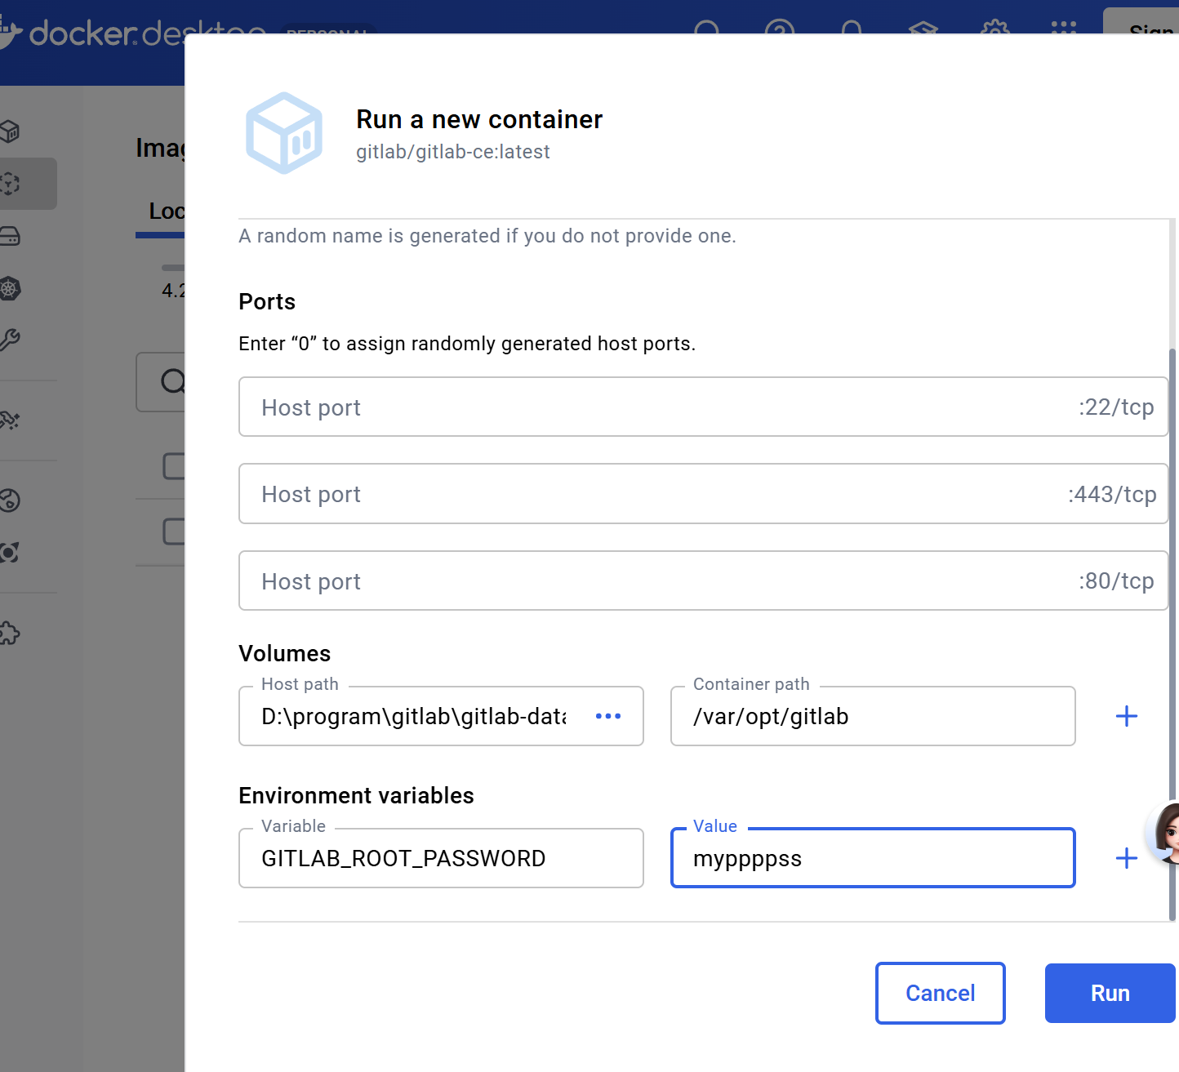Tick the upper checkbox in images list
The height and width of the screenshot is (1072, 1179).
coord(174,466)
